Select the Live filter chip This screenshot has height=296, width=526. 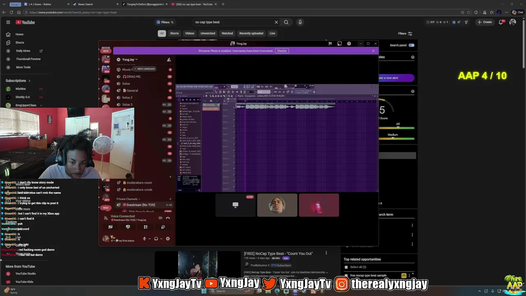point(272,33)
